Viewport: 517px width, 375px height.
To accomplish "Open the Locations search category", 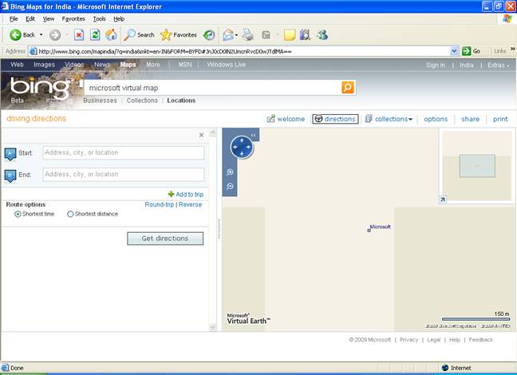I will [x=181, y=101].
